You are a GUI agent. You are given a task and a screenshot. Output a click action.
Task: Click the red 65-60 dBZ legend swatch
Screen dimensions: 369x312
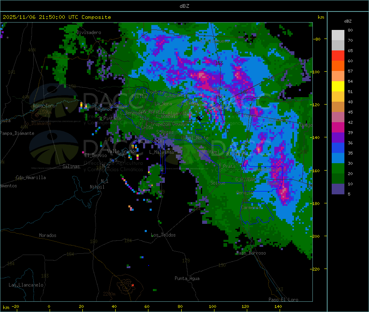[x=338, y=55]
